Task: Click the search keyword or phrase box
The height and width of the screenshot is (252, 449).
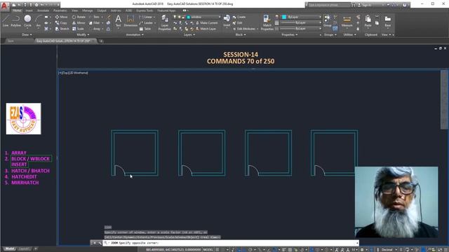Action: [x=328, y=5]
